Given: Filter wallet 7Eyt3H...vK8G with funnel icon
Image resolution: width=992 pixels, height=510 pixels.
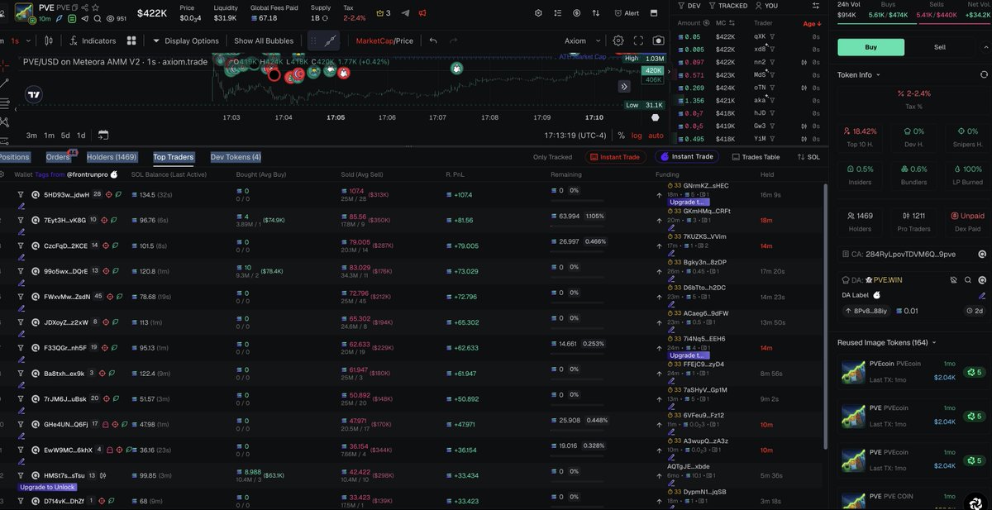Looking at the screenshot, I should (21, 220).
